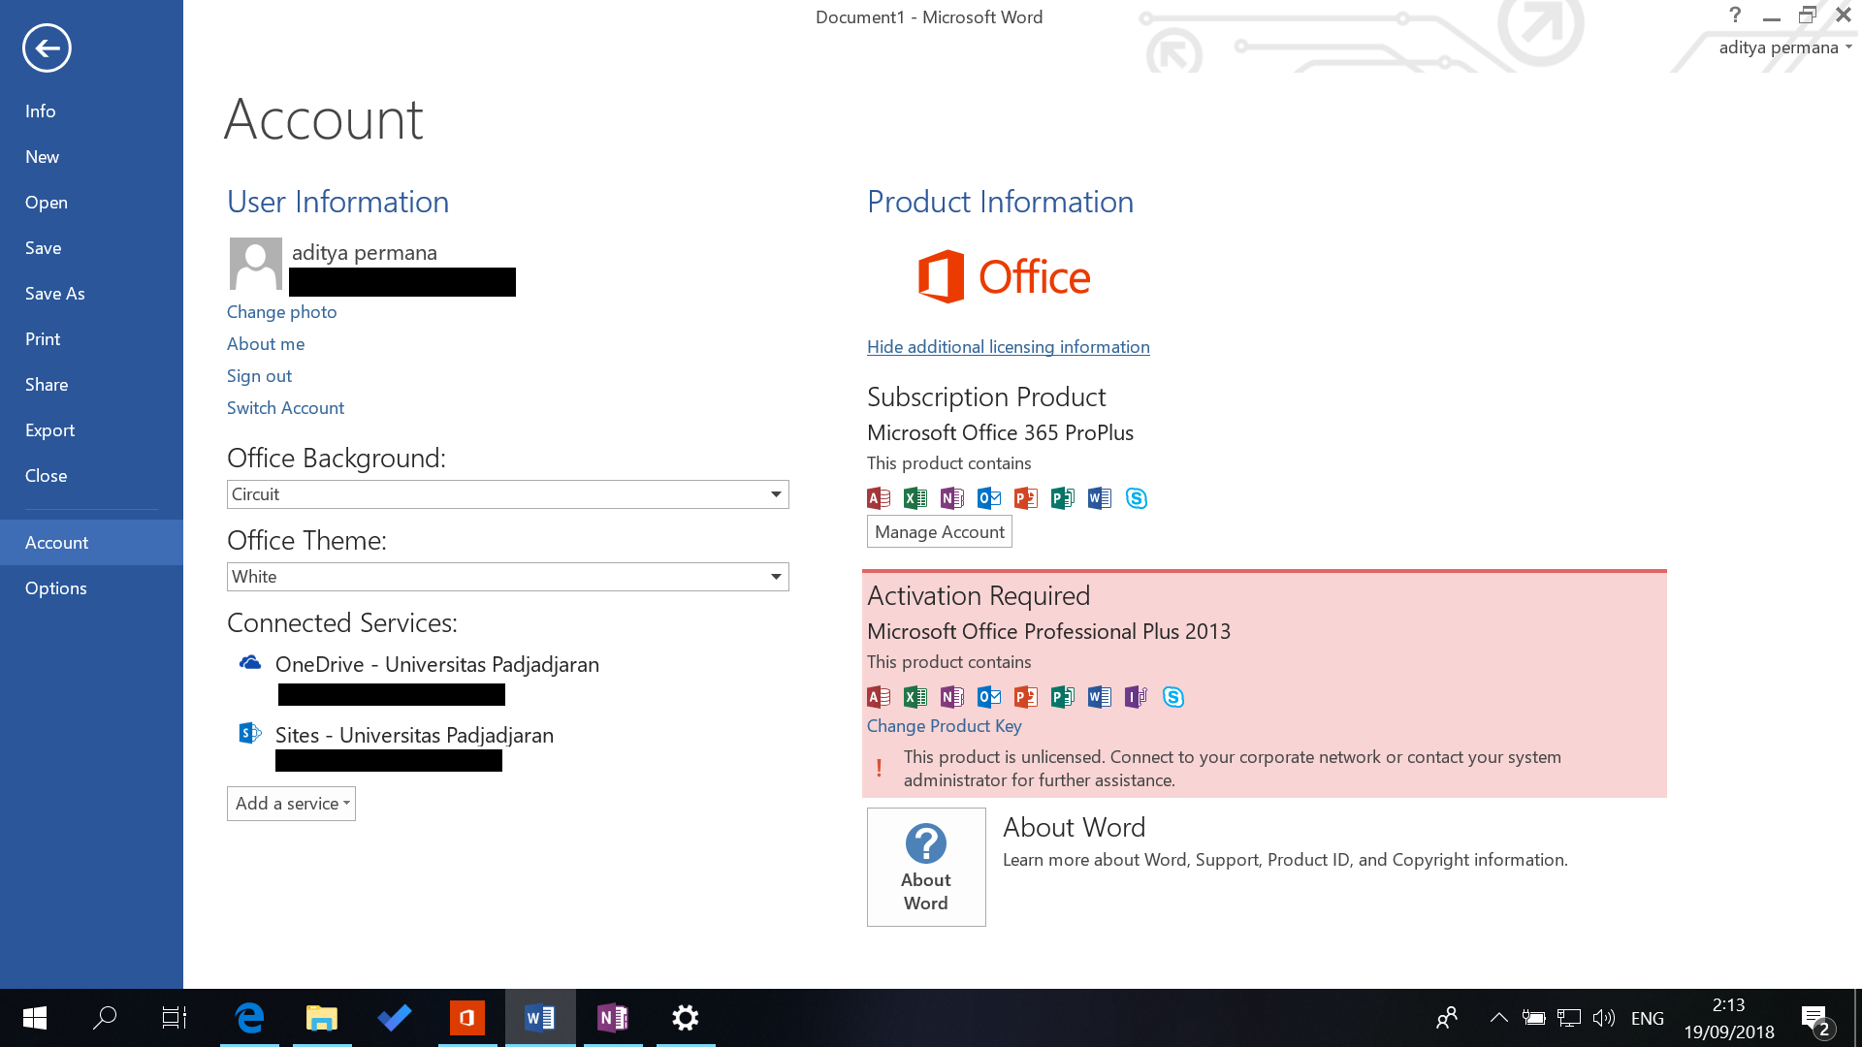This screenshot has height=1047, width=1862.
Task: Click the About Word question mark button
Action: point(925,866)
